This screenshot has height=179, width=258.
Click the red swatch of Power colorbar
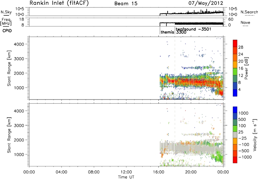235,43
